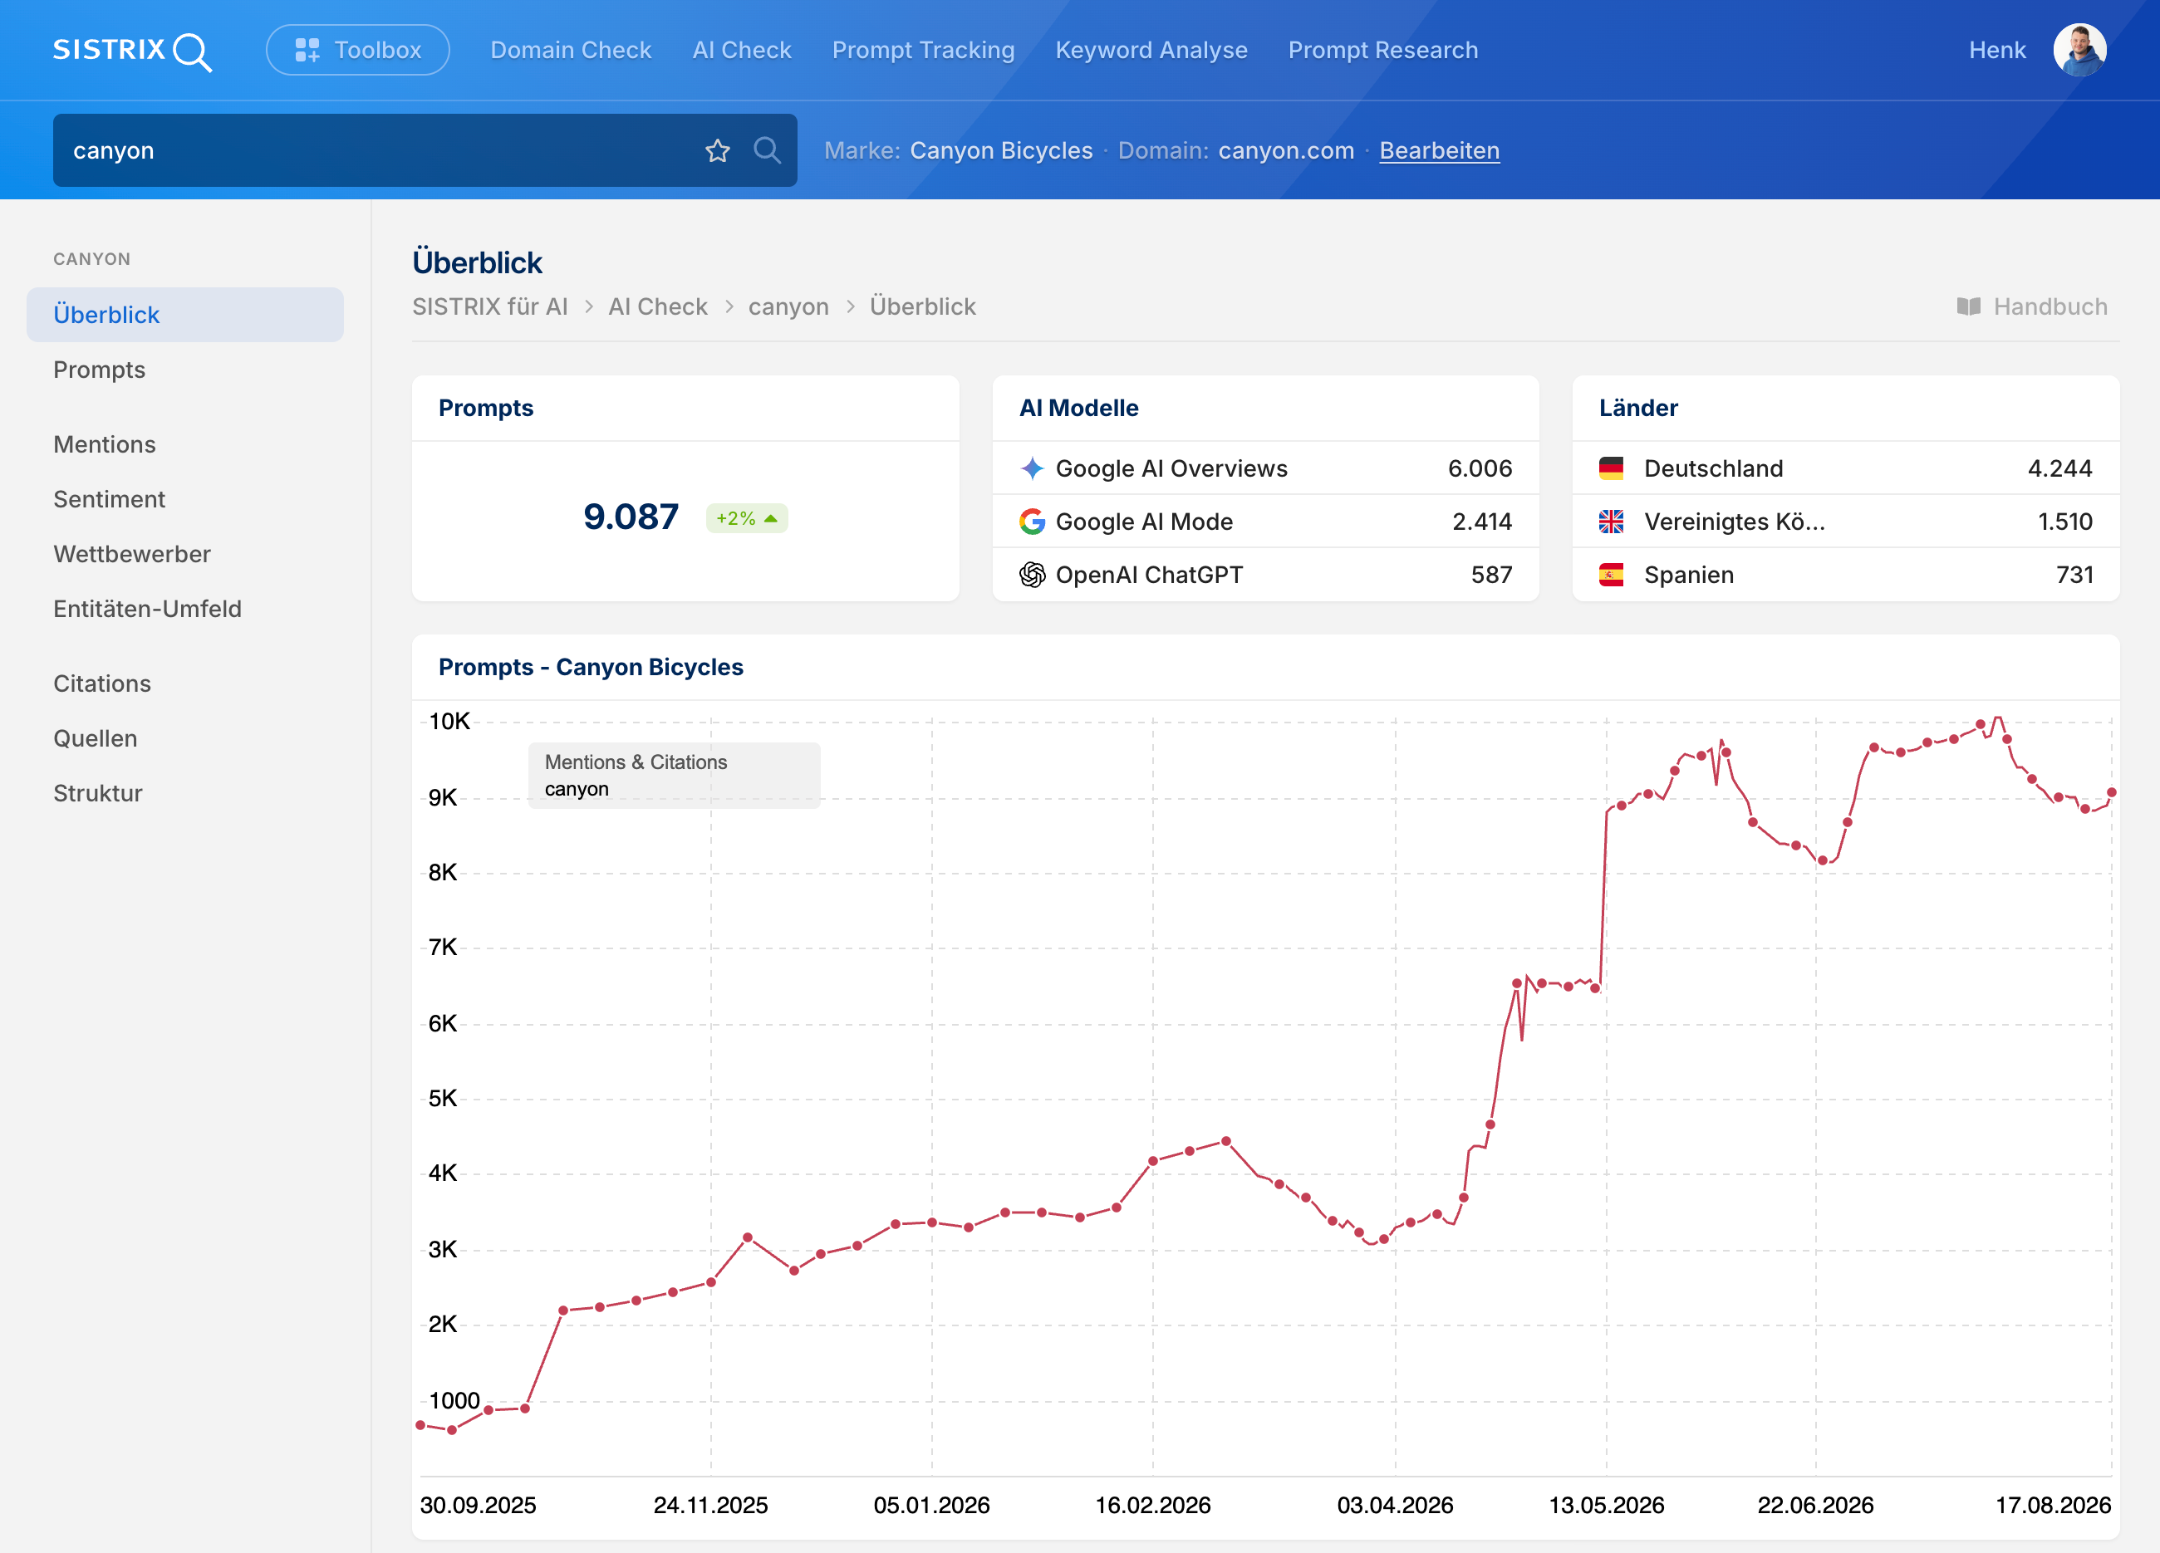
Task: Click the canyon breadcrumb link
Action: point(788,306)
